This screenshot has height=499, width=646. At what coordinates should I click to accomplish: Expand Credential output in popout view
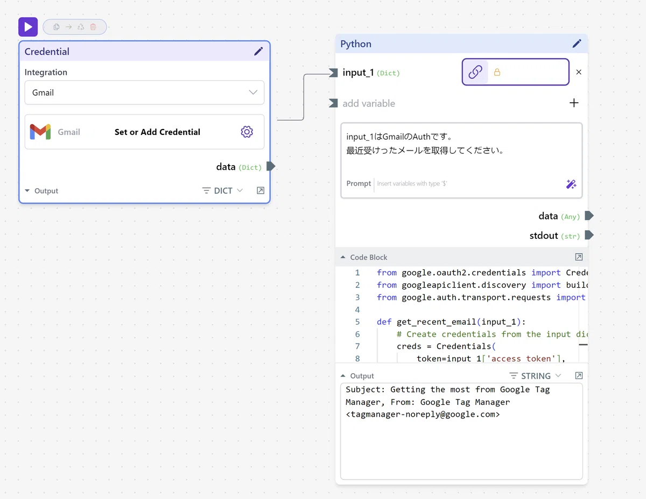pyautogui.click(x=261, y=191)
